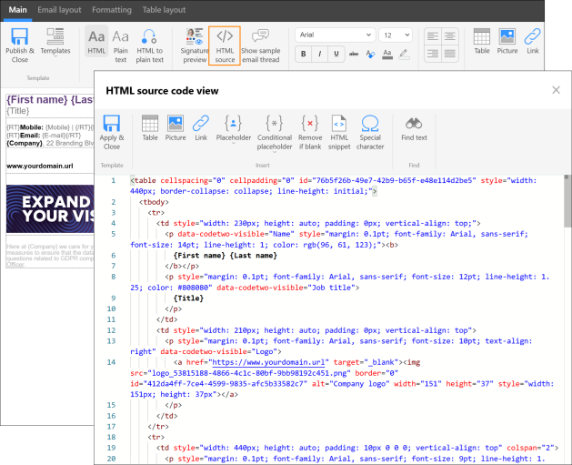Viewport: 572px width, 465px height.
Task: Insert Picture from the main ribbon
Action: (507, 42)
